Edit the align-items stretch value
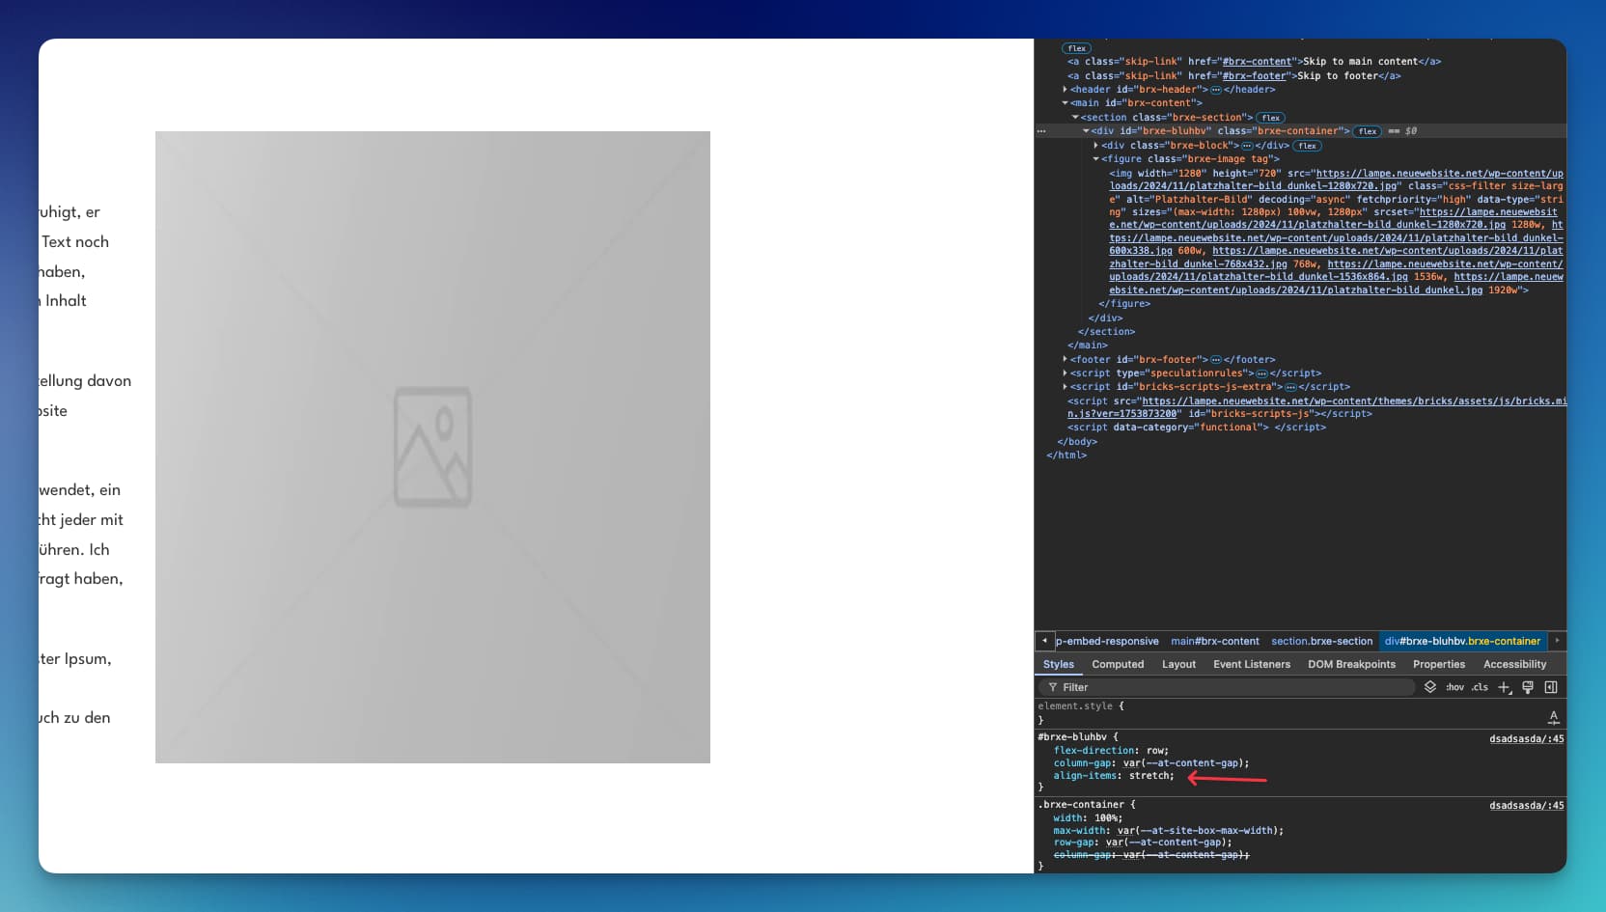The width and height of the screenshot is (1606, 912). click(1150, 776)
